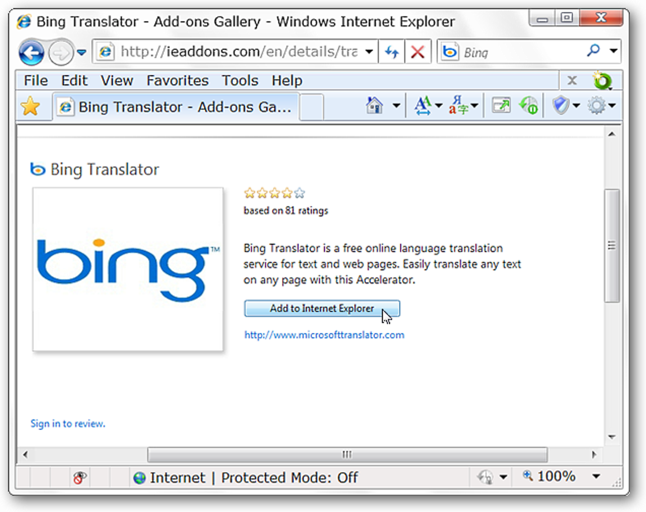Viewport: 646px width, 512px height.
Task: Expand the translate icon dropdown arrow
Action: (x=474, y=106)
